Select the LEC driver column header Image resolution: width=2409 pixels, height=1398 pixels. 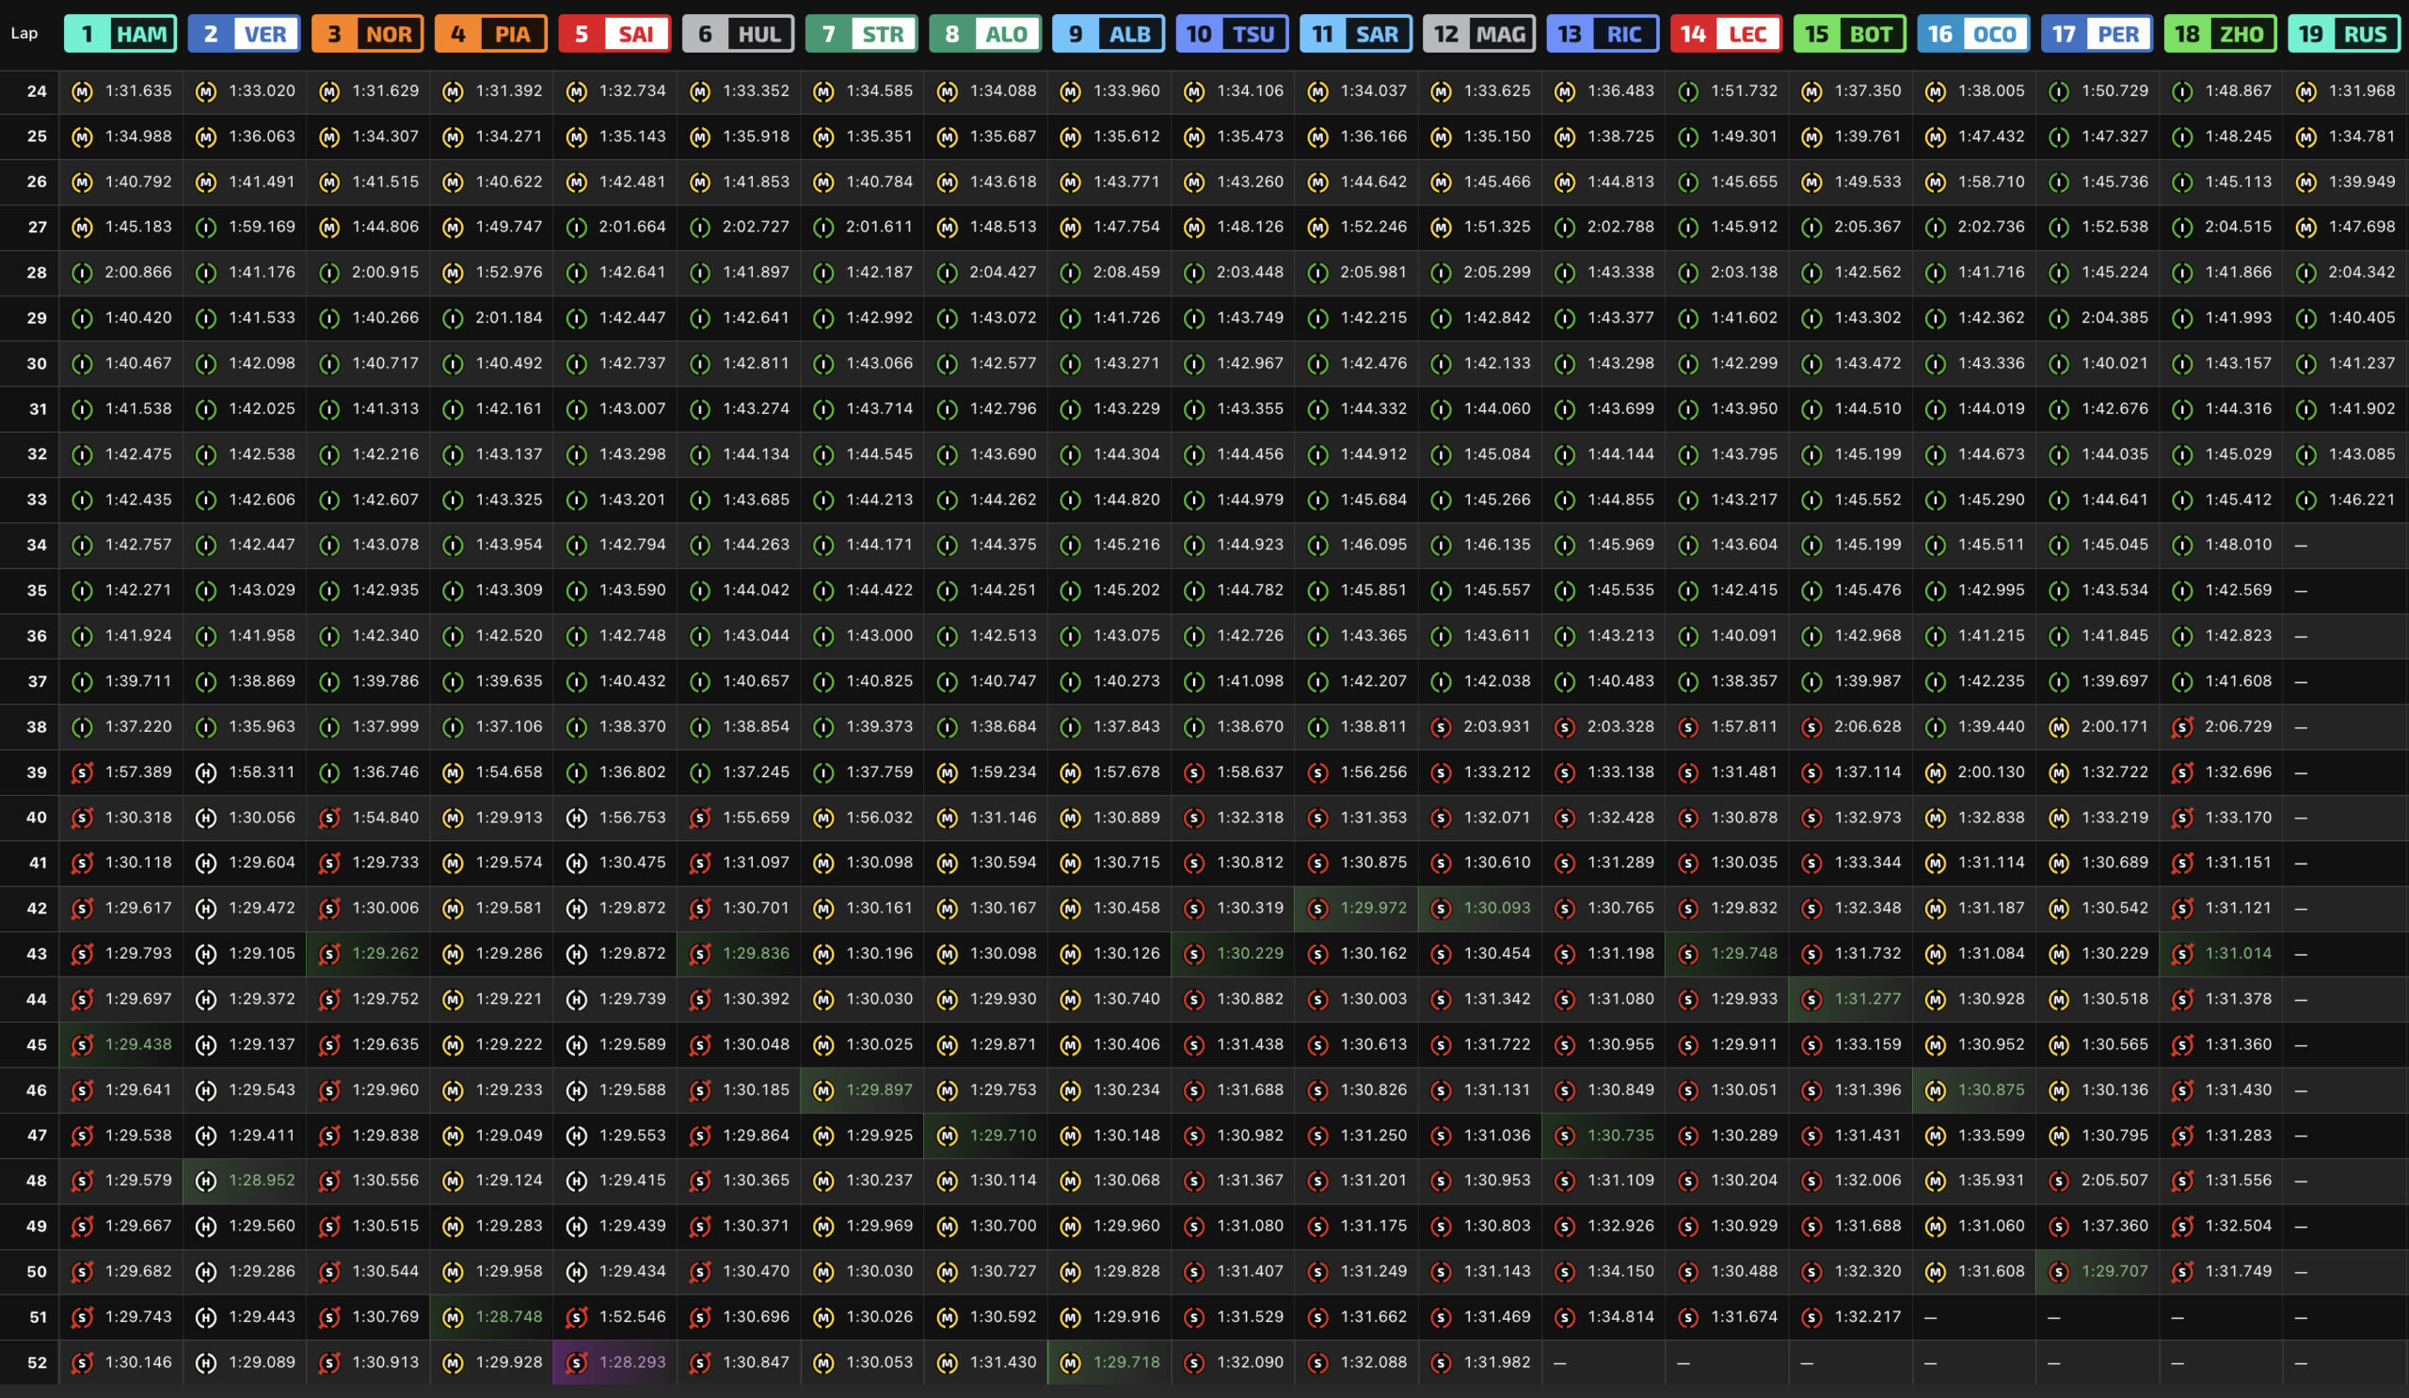tap(1726, 35)
